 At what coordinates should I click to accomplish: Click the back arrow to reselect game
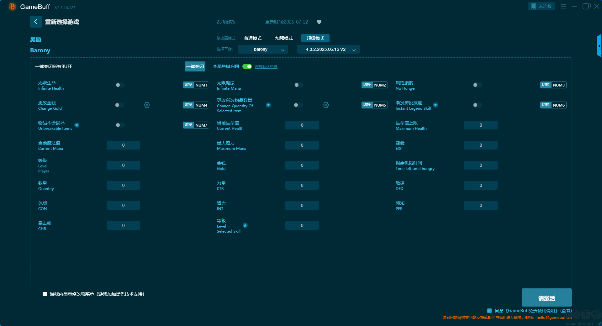click(x=36, y=22)
